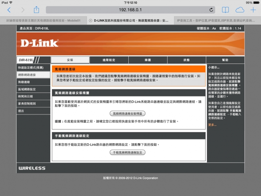This screenshot has width=261, height=196.
Task: Open the 狀態 top menu tab
Action: click(186, 60)
